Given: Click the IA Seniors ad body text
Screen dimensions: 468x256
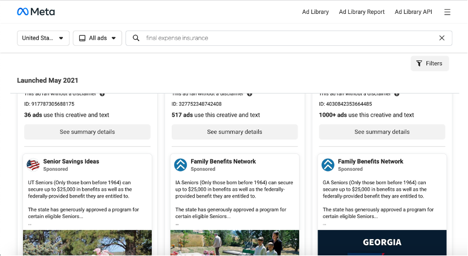Looking at the screenshot, I should click(234, 199).
